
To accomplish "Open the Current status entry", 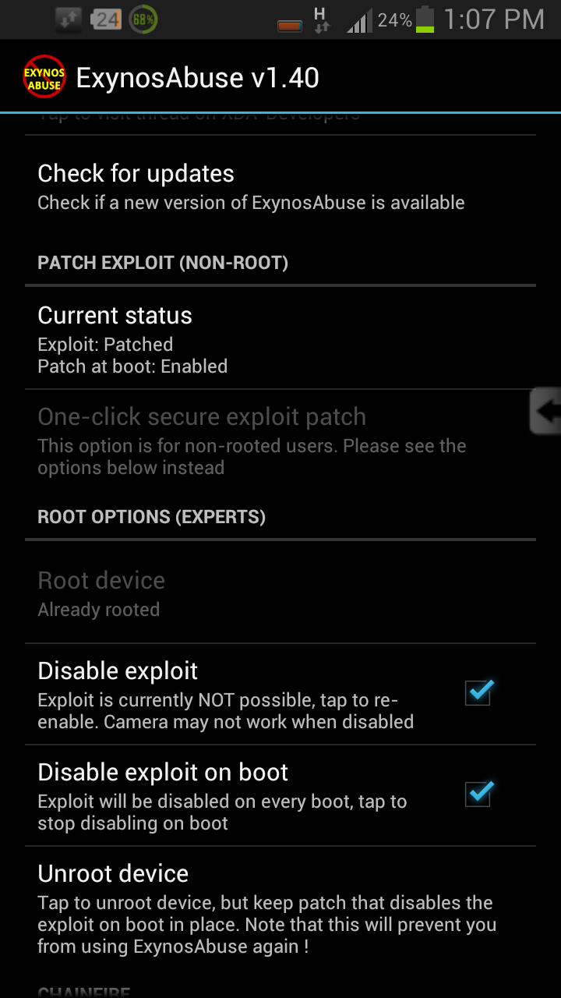I will pyautogui.click(x=280, y=338).
